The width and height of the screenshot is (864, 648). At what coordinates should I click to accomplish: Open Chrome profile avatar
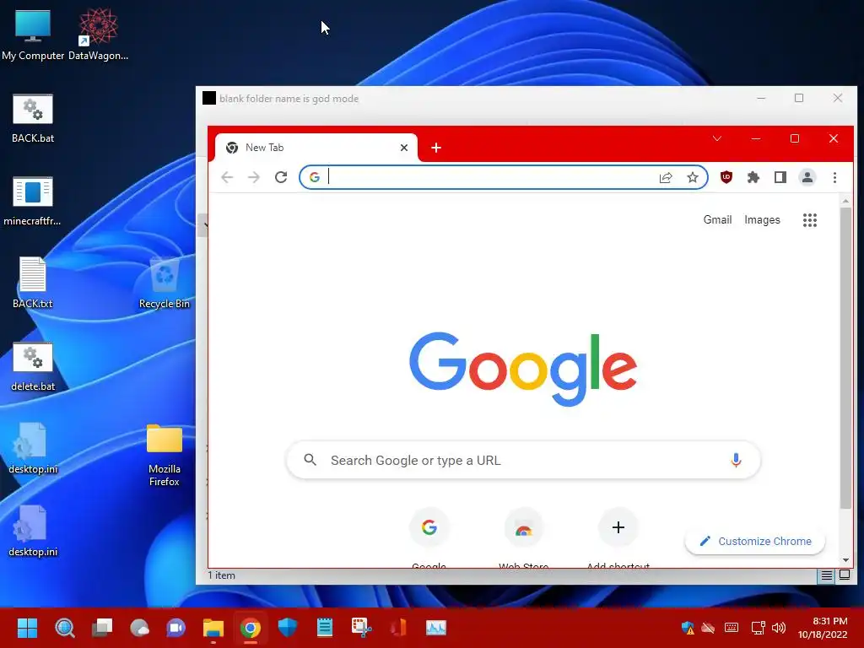(x=807, y=177)
